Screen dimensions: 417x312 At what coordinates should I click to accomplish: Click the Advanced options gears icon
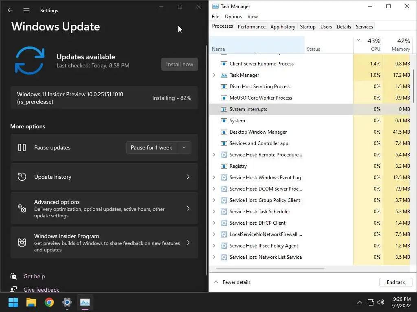click(x=22, y=208)
